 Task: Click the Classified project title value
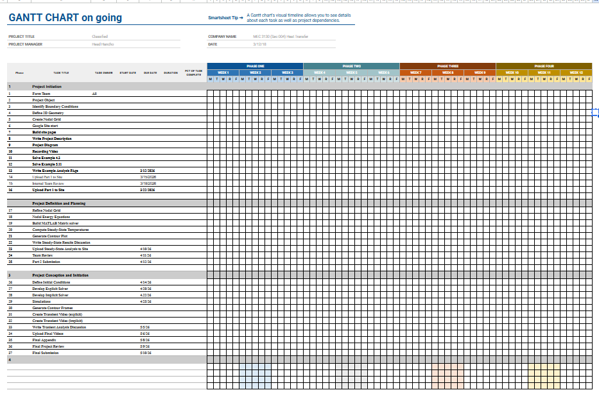(x=100, y=37)
